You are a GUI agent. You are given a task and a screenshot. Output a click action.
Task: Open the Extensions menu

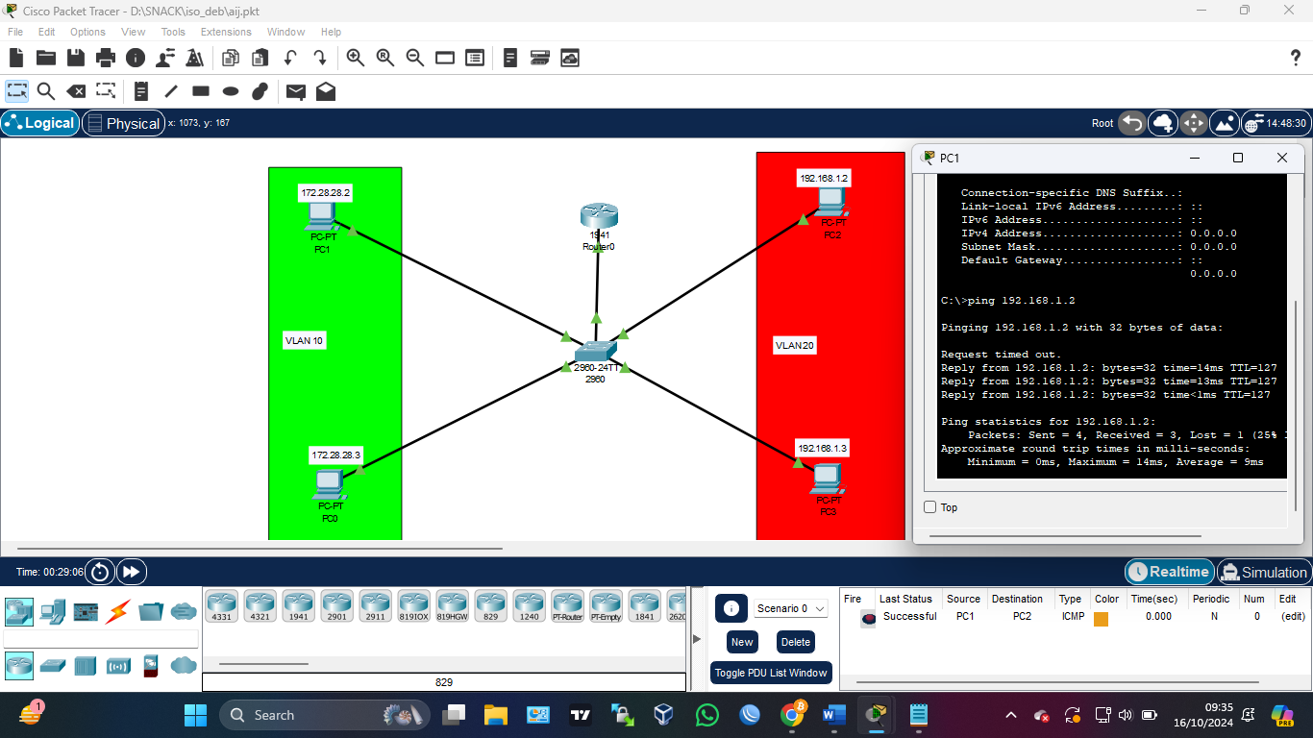226,32
